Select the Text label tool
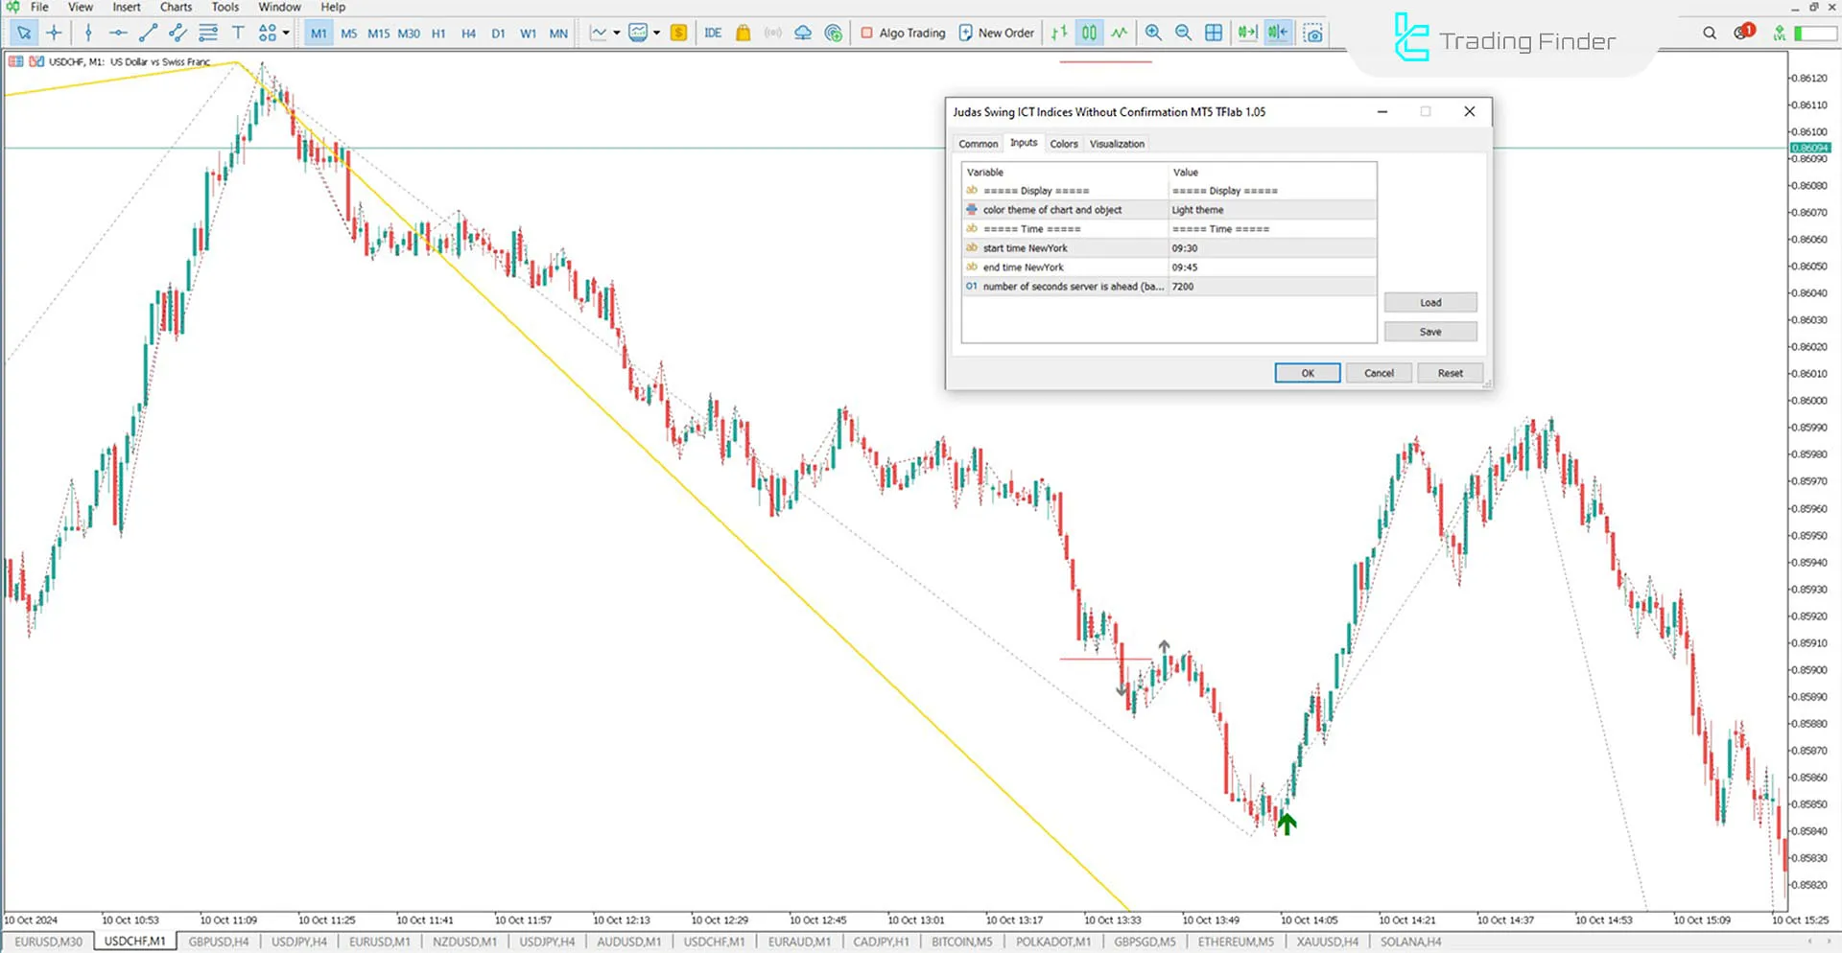1842x953 pixels. click(238, 32)
